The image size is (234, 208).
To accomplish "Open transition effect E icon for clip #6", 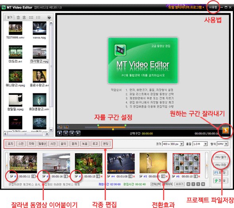I will (x=195, y=176).
